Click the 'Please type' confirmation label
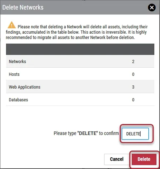Viewport: 160px width, 169px height. point(86,133)
